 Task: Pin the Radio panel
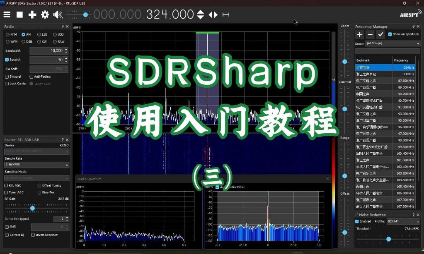coord(63,26)
